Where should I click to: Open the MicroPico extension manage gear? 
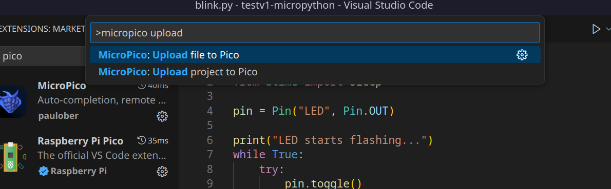(162, 116)
